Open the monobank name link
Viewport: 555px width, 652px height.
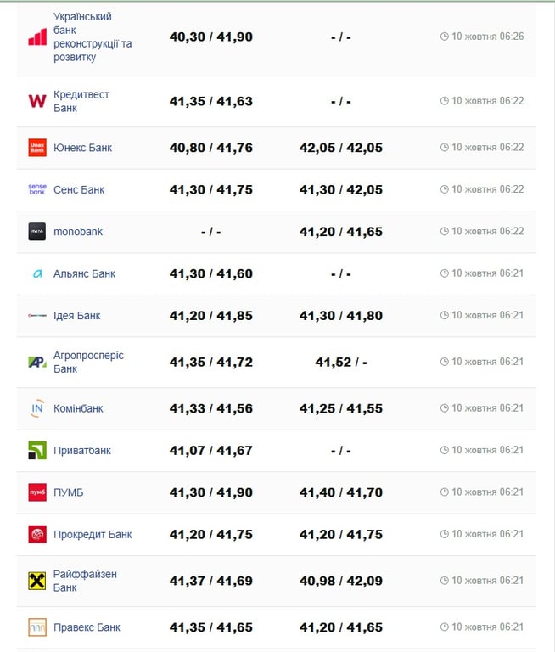click(78, 232)
